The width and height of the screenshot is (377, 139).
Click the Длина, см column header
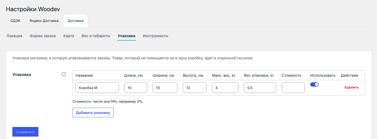coord(133,75)
